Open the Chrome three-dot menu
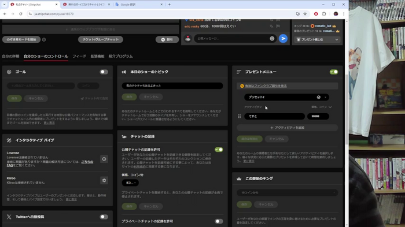 point(344,14)
